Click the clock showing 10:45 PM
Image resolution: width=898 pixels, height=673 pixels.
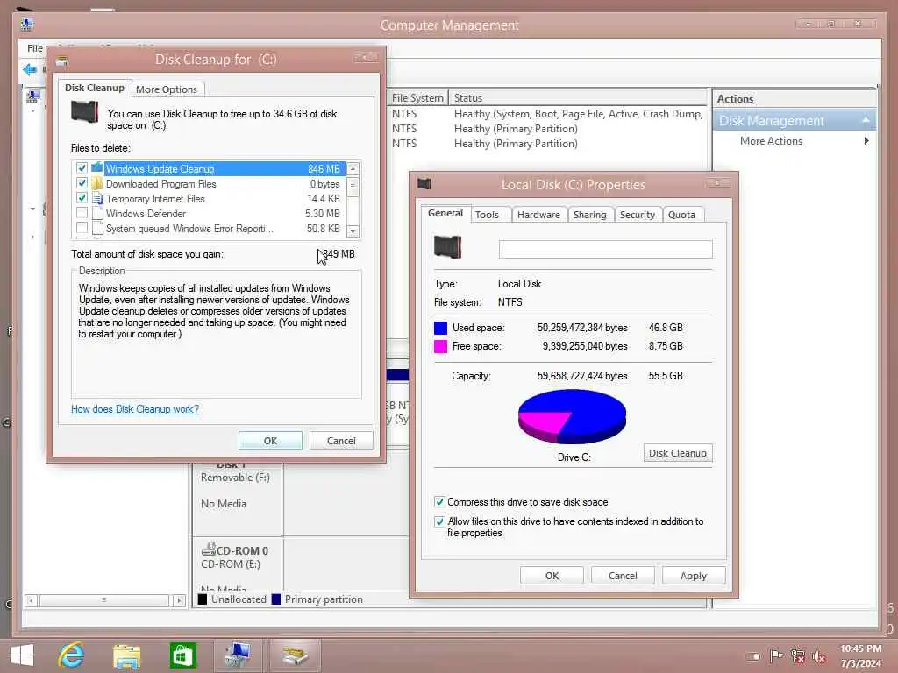click(x=861, y=649)
